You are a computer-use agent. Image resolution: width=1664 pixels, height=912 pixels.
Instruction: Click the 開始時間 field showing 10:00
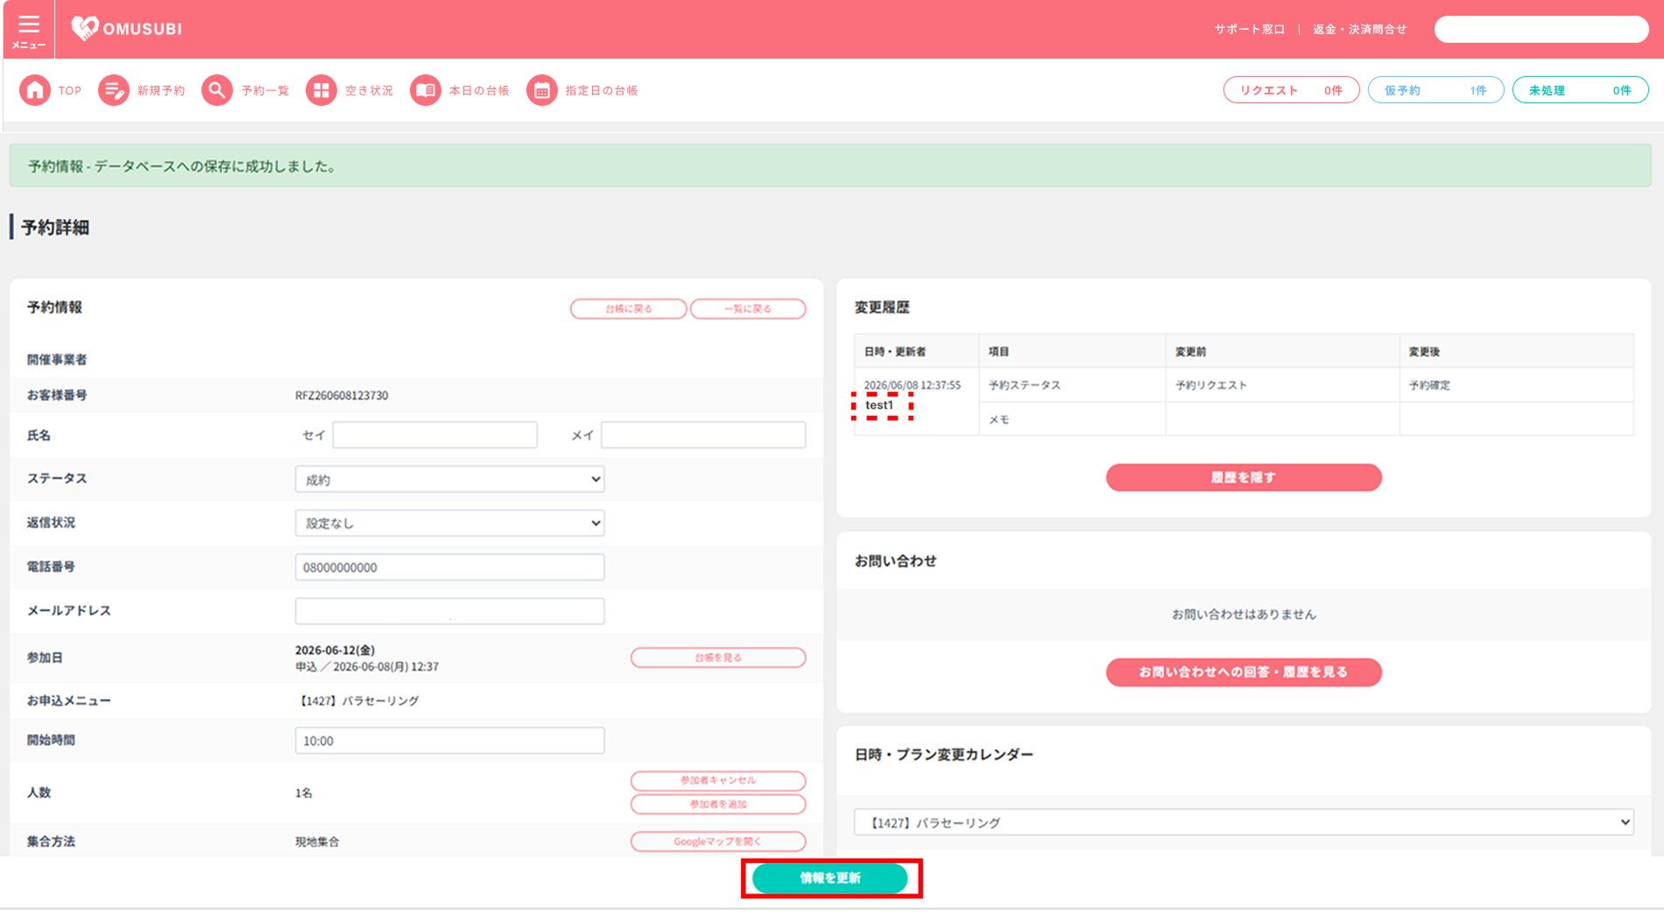(449, 740)
